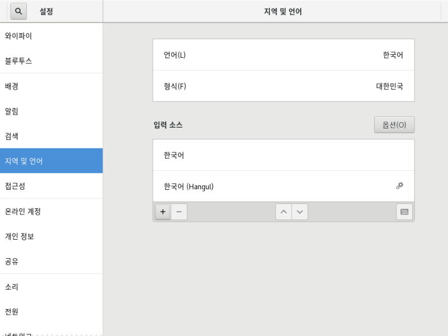Open the 한국어 (Hangul) preferences gear
The image size is (448, 336).
point(400,186)
